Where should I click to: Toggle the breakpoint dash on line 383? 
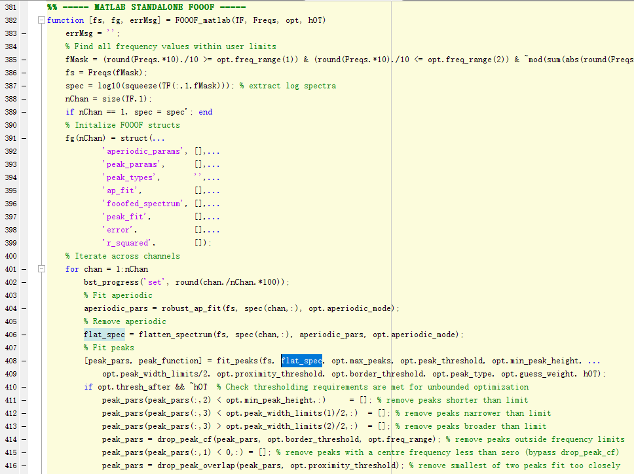[x=24, y=33]
